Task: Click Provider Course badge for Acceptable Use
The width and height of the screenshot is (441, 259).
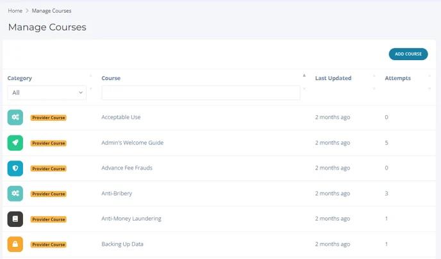Action: pos(48,118)
